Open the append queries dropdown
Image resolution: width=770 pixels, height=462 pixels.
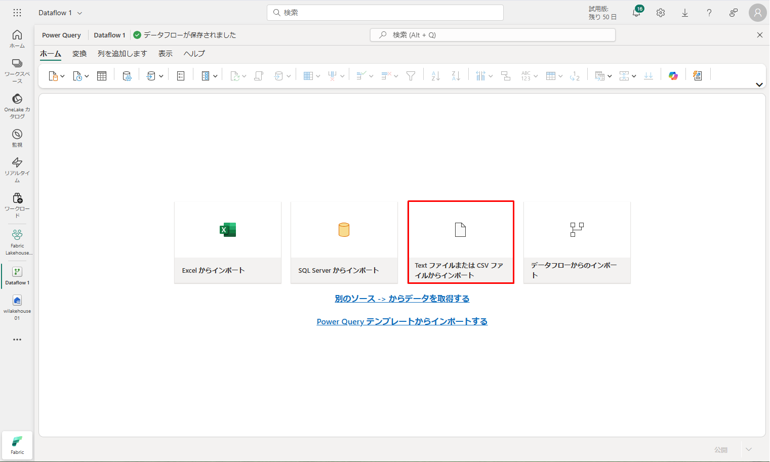628,76
